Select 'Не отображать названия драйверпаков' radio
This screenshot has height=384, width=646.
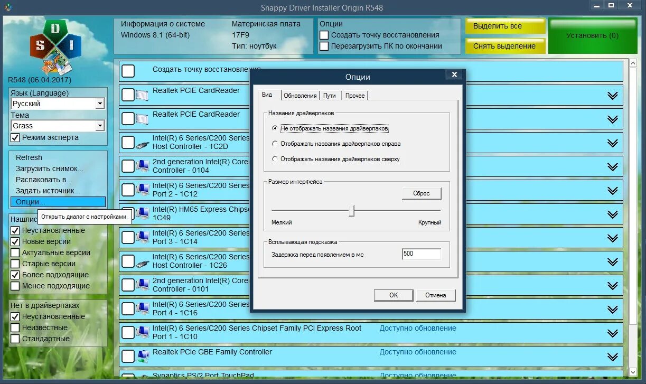point(275,128)
